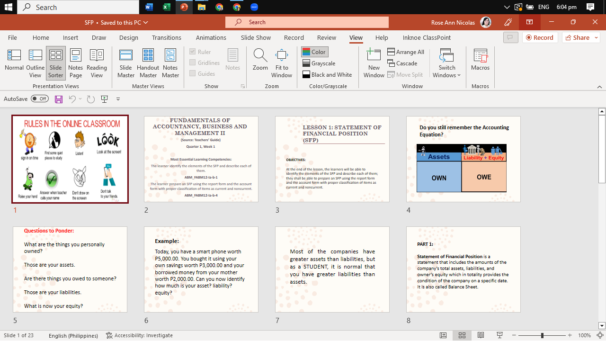This screenshot has height=341, width=606.
Task: Click the Notes button in the Show group
Action: 233,60
